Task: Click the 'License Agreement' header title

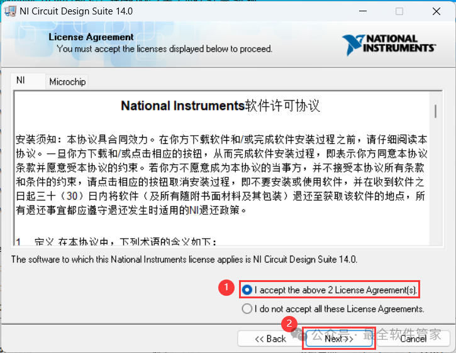Action: 91,37
